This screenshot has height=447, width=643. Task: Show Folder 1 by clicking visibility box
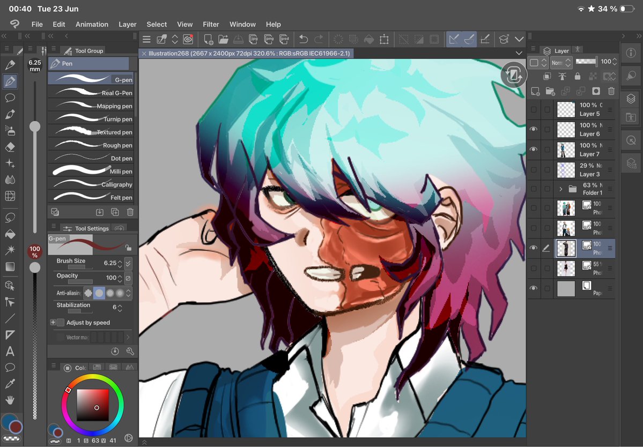(x=534, y=189)
